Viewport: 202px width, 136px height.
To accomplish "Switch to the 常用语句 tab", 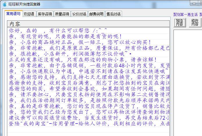I will coord(13,14).
